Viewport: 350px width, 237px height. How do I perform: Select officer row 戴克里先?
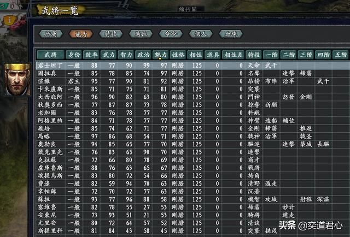(193, 152)
